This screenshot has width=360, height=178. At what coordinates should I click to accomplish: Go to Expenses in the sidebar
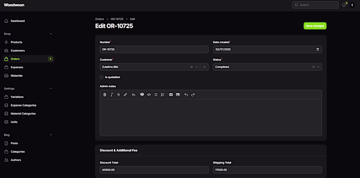coord(17,67)
